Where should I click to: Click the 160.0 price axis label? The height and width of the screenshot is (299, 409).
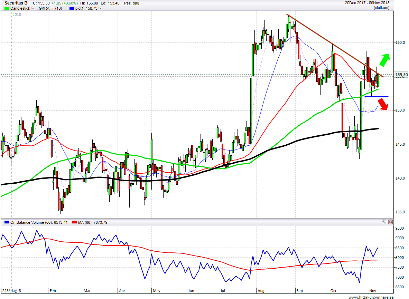click(x=400, y=42)
